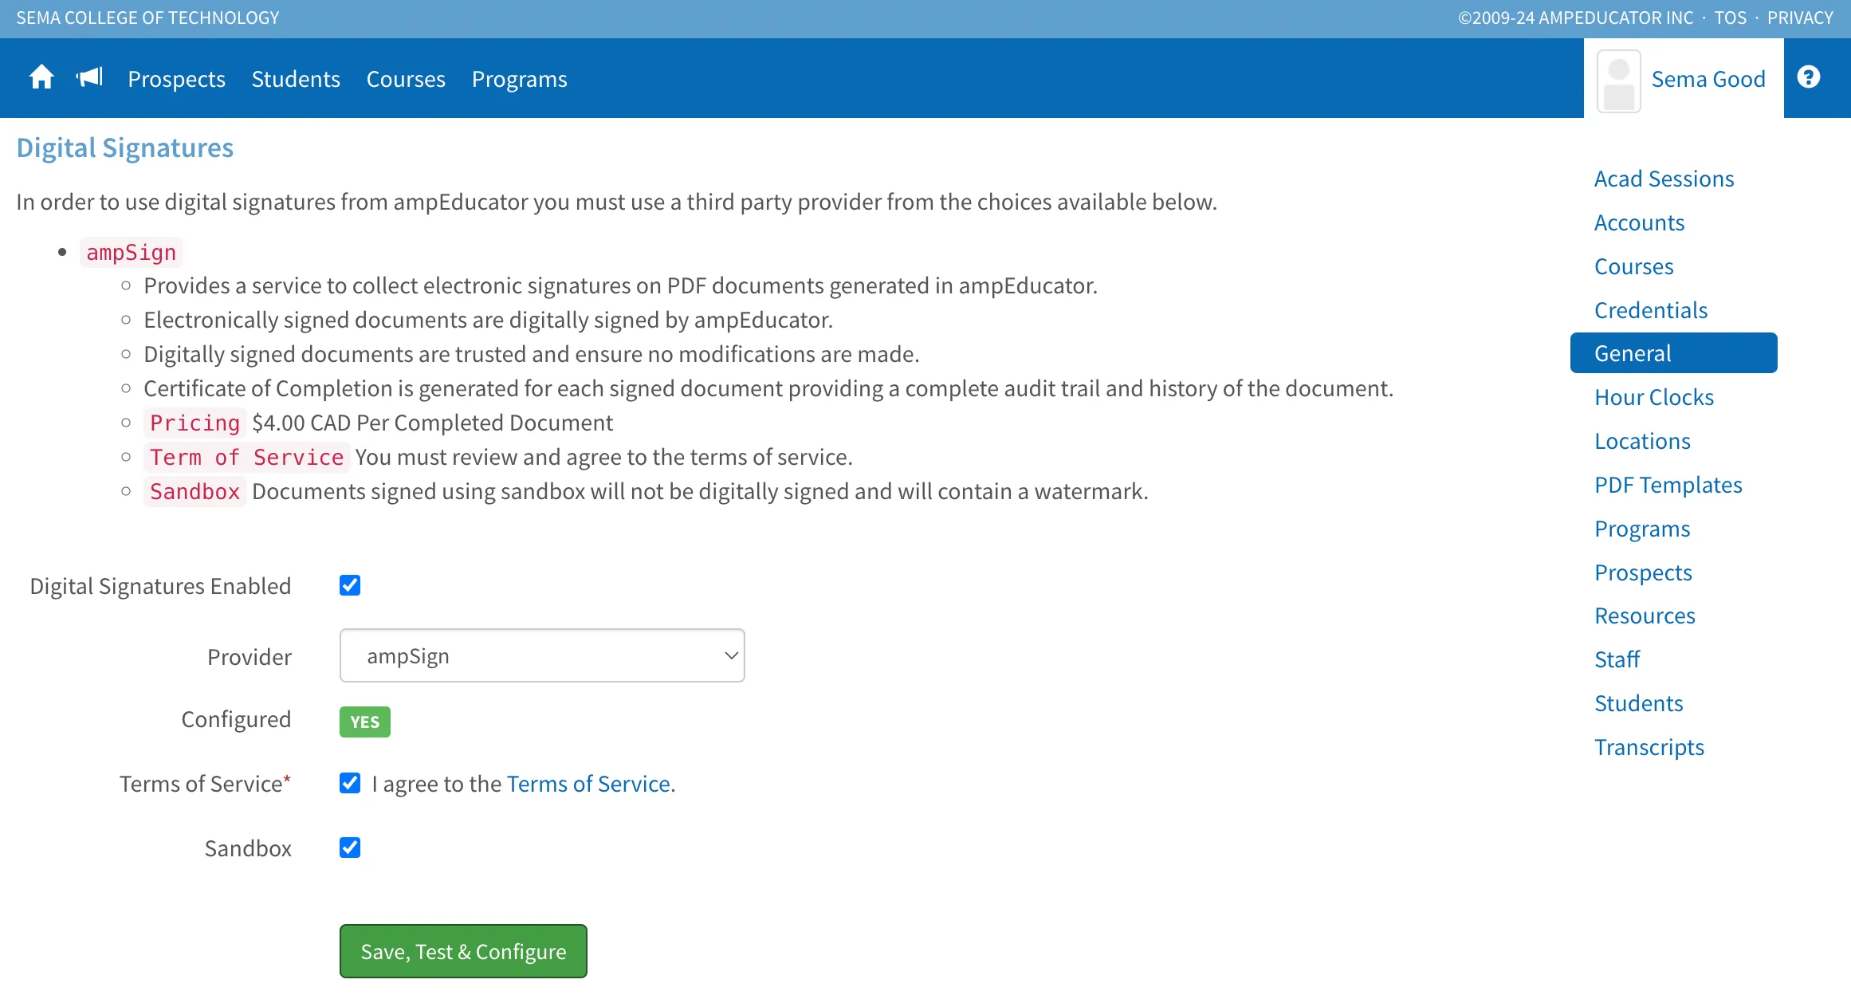
Task: Click the SEMA COLLEGE OF TECHNOLOGY header text
Action: click(147, 18)
